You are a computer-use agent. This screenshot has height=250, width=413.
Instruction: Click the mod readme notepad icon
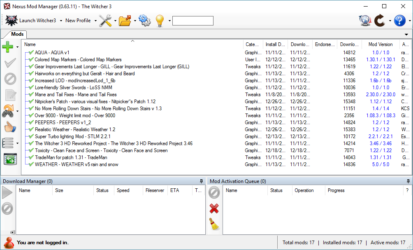[x=11, y=95]
